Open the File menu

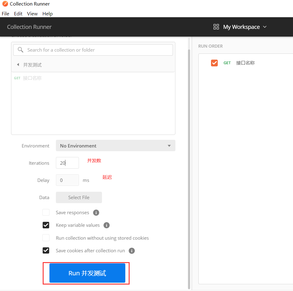click(6, 14)
